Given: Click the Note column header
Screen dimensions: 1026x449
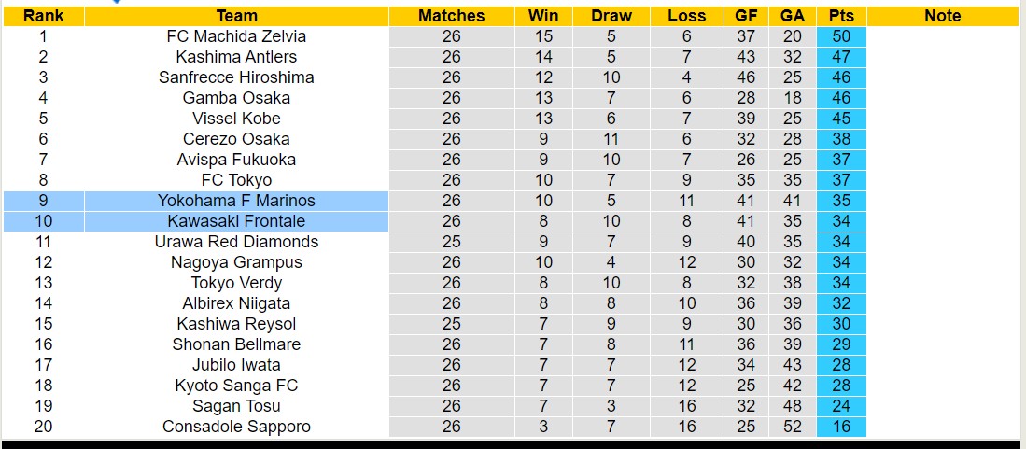Looking at the screenshot, I should [942, 16].
